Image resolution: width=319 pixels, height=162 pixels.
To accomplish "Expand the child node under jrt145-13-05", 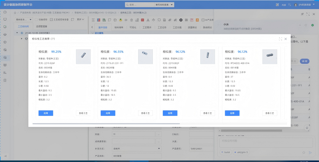I will 22,38.
